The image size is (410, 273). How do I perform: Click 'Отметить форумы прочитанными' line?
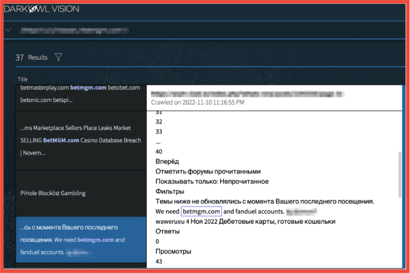coord(208,172)
